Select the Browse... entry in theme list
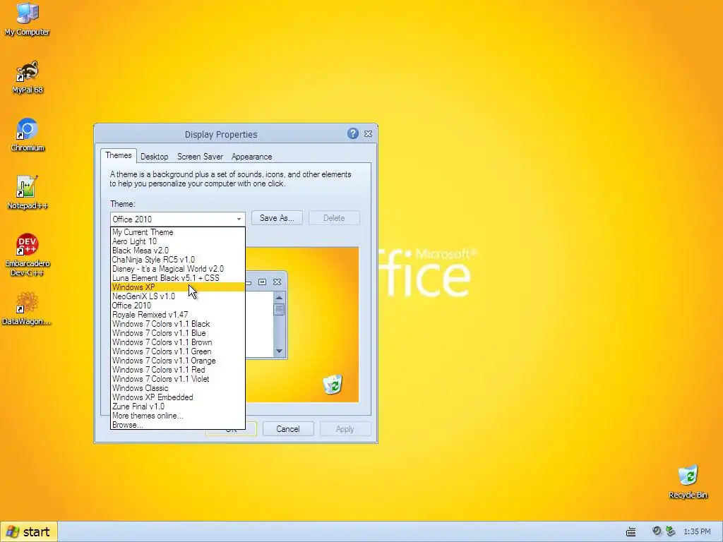 click(x=177, y=425)
